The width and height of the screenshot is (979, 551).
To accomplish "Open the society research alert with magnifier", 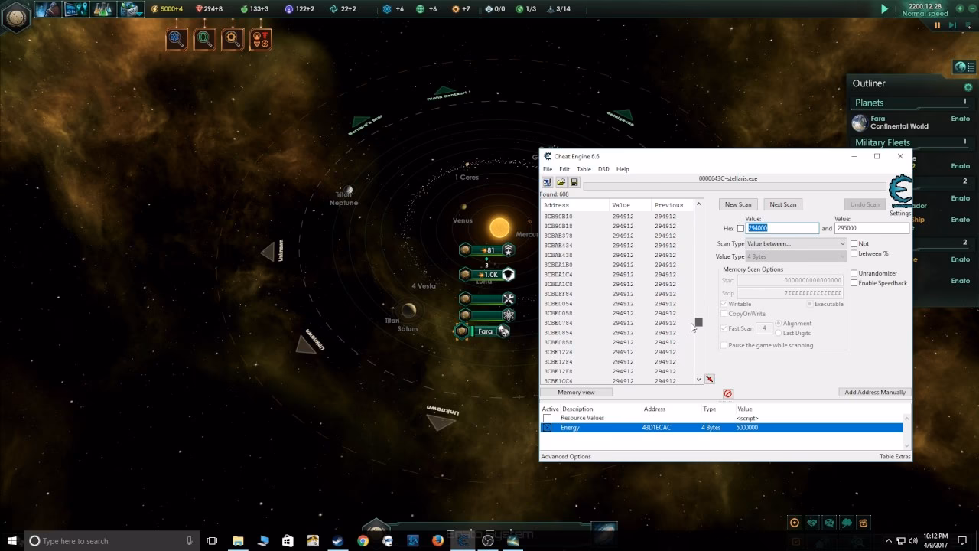I will [x=204, y=38].
